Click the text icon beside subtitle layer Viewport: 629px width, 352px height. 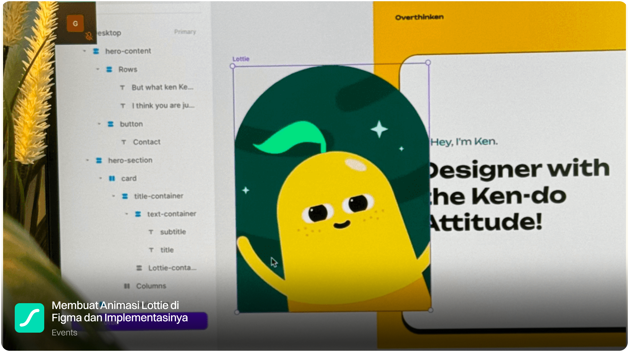point(151,232)
